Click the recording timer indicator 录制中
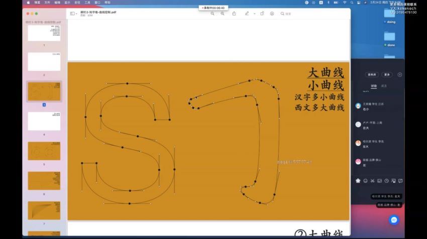 tap(213, 8)
